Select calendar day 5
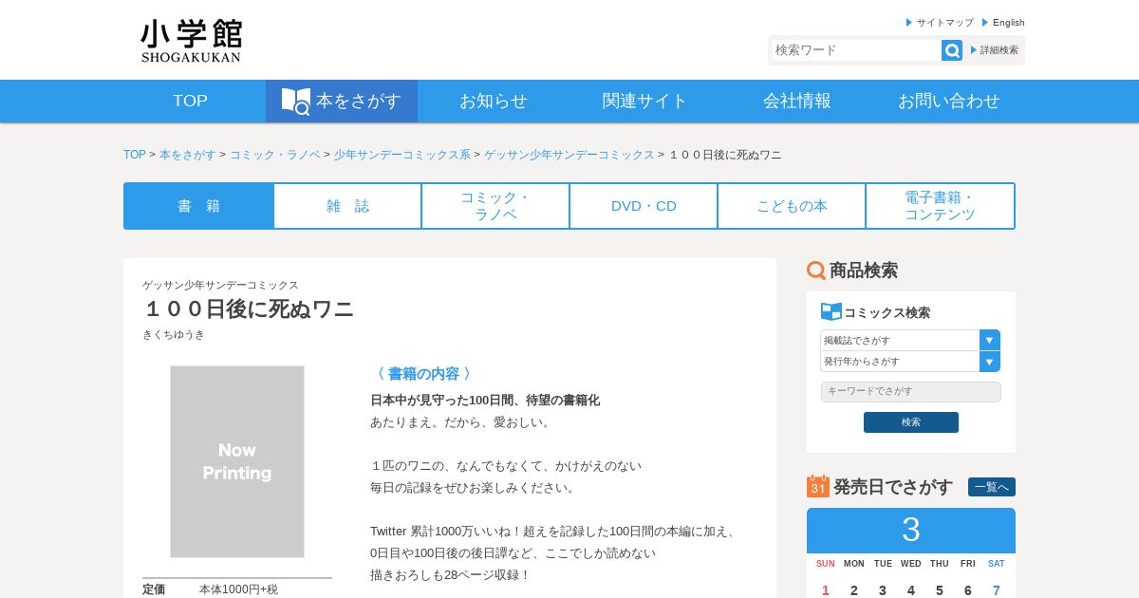This screenshot has width=1139, height=598. (940, 590)
